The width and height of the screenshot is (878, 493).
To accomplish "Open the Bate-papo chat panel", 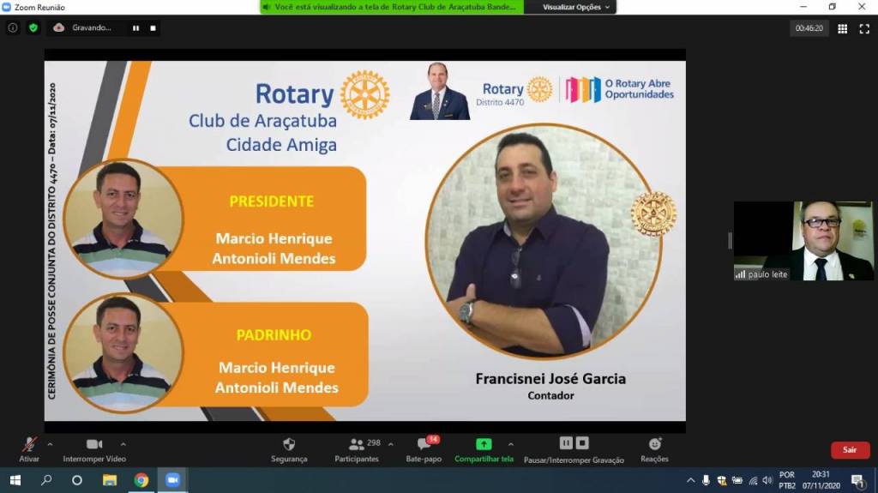I will point(424,445).
